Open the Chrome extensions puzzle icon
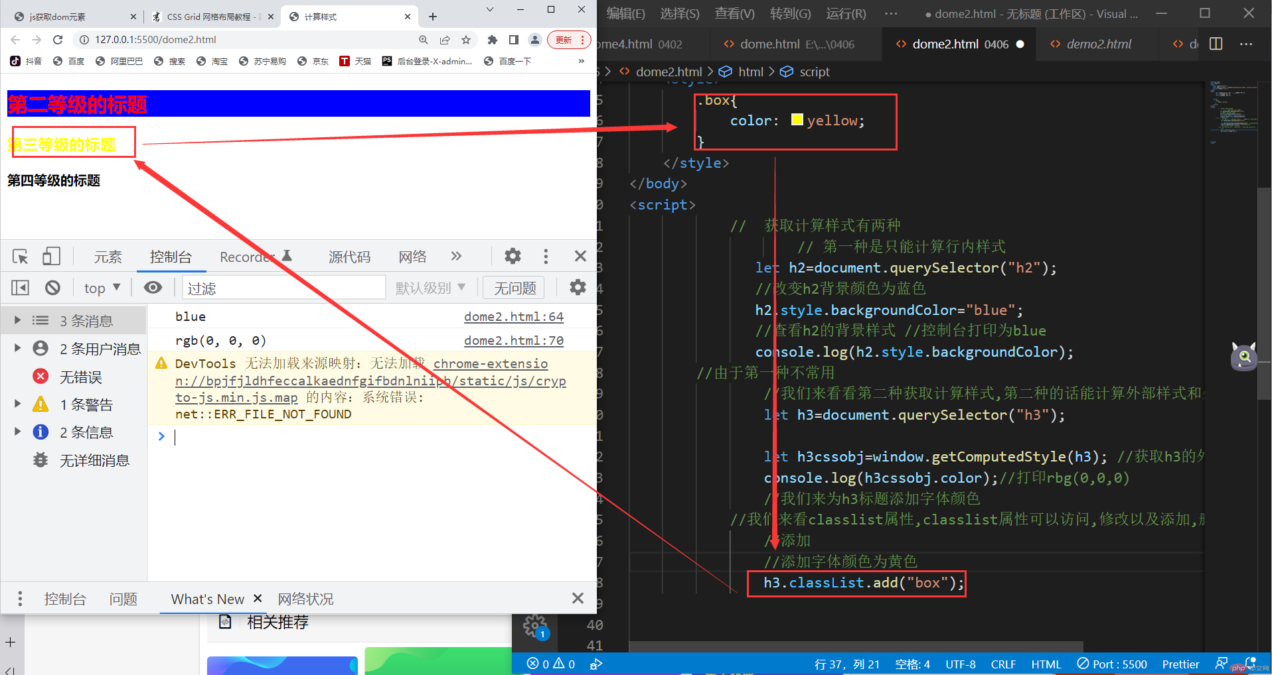This screenshot has height=675, width=1272. coord(492,40)
